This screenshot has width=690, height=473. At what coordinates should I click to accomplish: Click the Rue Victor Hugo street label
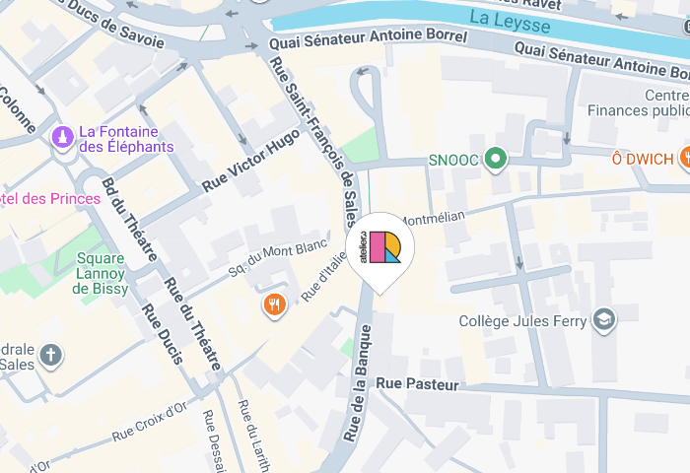coord(251,161)
